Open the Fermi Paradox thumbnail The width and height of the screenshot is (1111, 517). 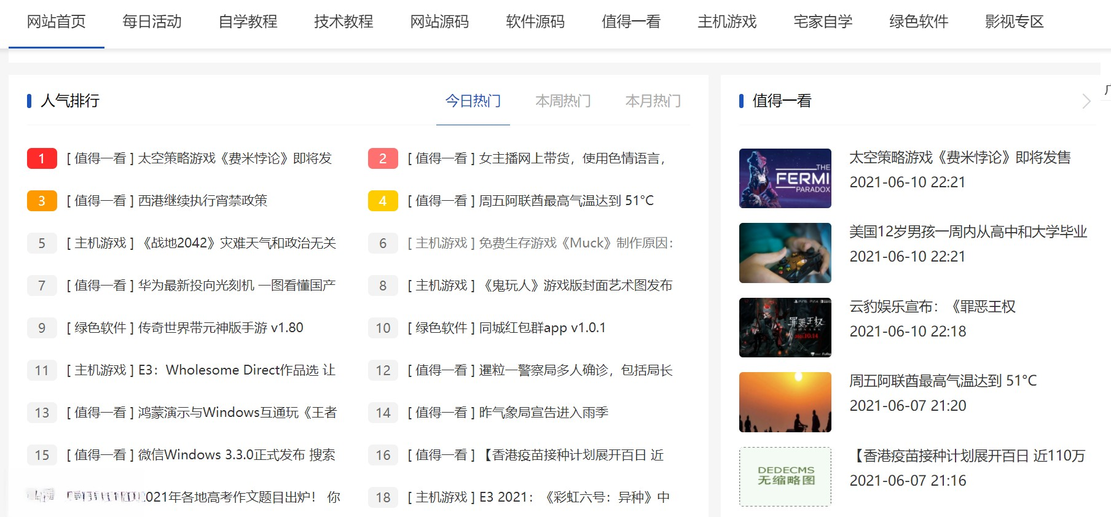785,179
